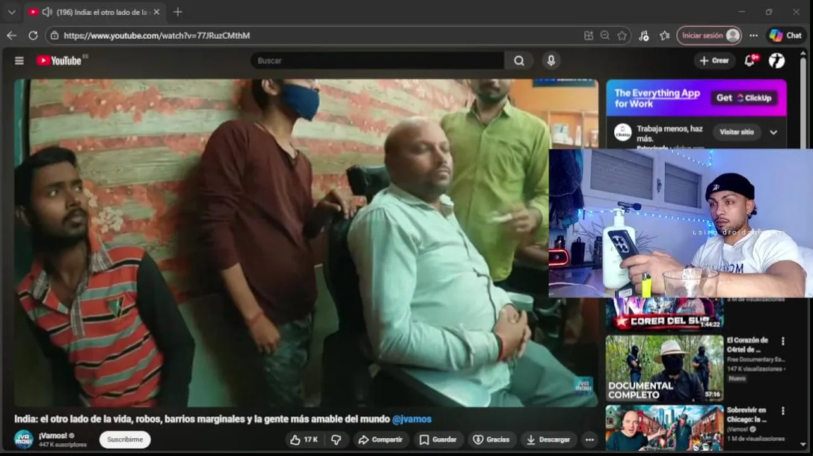Like the video with 17 K thumbs up
This screenshot has height=456, width=813.
(x=304, y=440)
